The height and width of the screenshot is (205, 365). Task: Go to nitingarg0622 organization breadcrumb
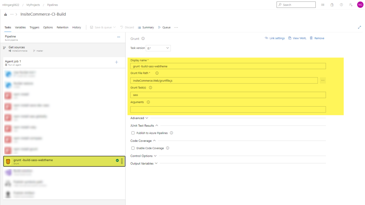point(11,5)
